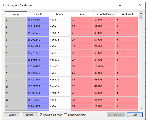Image resolution: width=150 pixels, height=120 pixels.
Task: Click EstimatedSalary cell 19000
Action: [105, 20]
